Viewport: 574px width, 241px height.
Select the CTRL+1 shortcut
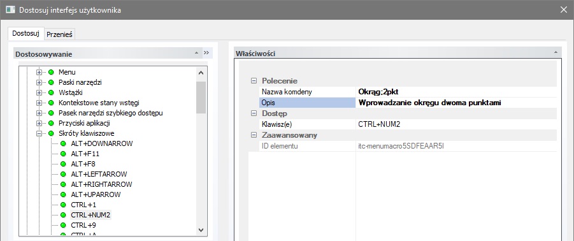coord(83,205)
